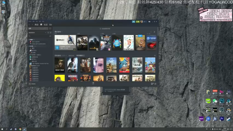
Task: Open the purple NEXT desktop shortcut
Action: coord(201,119)
